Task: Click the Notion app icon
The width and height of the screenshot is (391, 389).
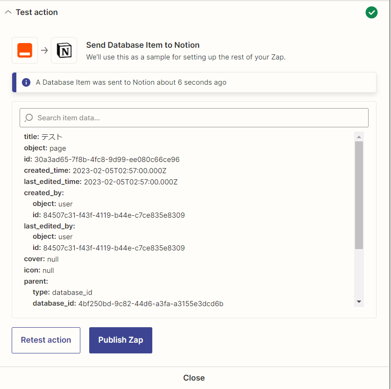Action: coord(64,50)
